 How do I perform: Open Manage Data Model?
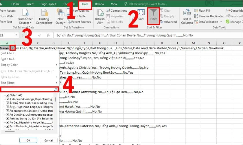(234, 22)
